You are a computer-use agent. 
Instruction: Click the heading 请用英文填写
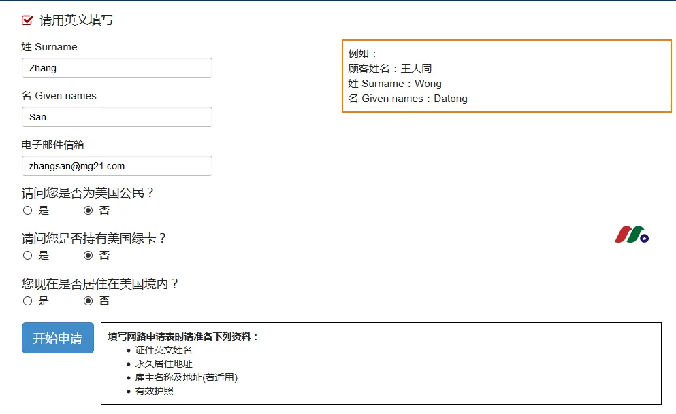(76, 20)
